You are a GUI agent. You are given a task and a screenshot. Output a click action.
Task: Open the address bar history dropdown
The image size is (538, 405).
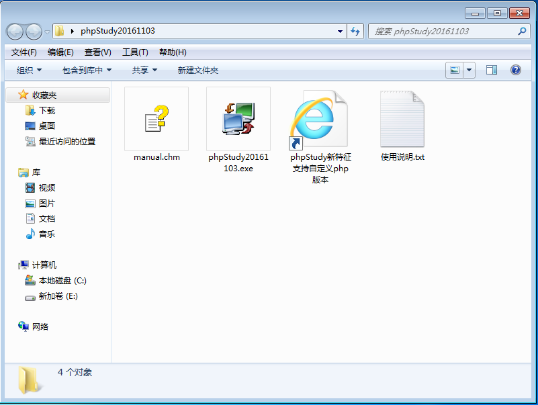point(340,32)
